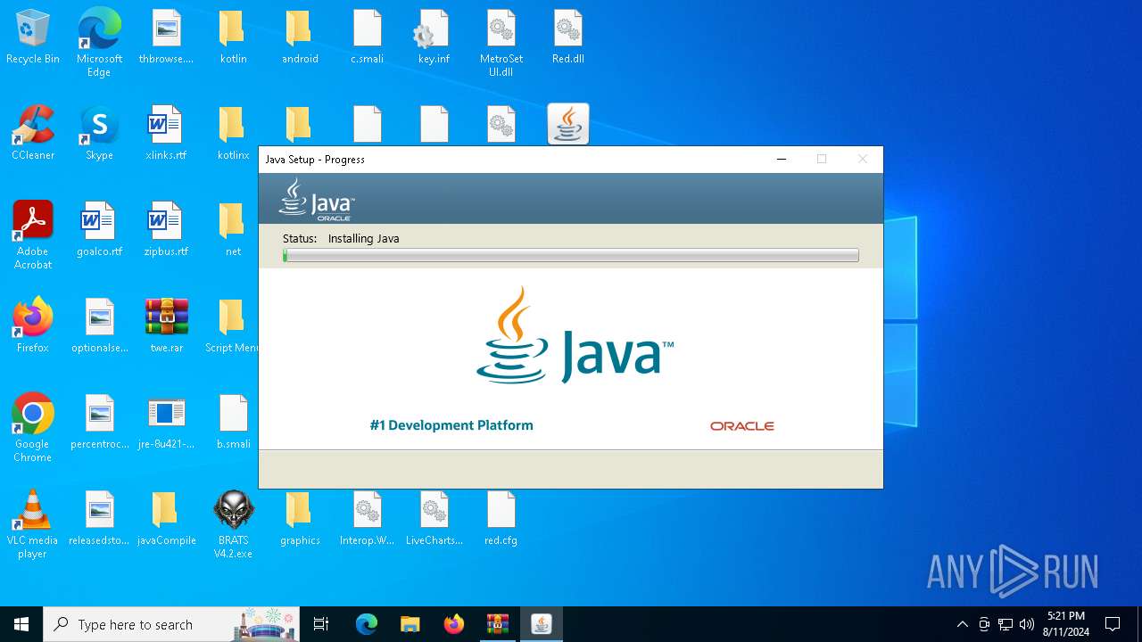Select the kotlinx folder icon
Viewport: 1142px width, 642px height.
[x=233, y=134]
